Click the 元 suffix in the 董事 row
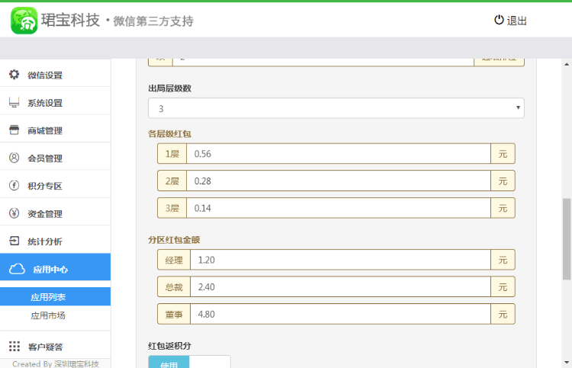This screenshot has width=572, height=368. (x=503, y=314)
